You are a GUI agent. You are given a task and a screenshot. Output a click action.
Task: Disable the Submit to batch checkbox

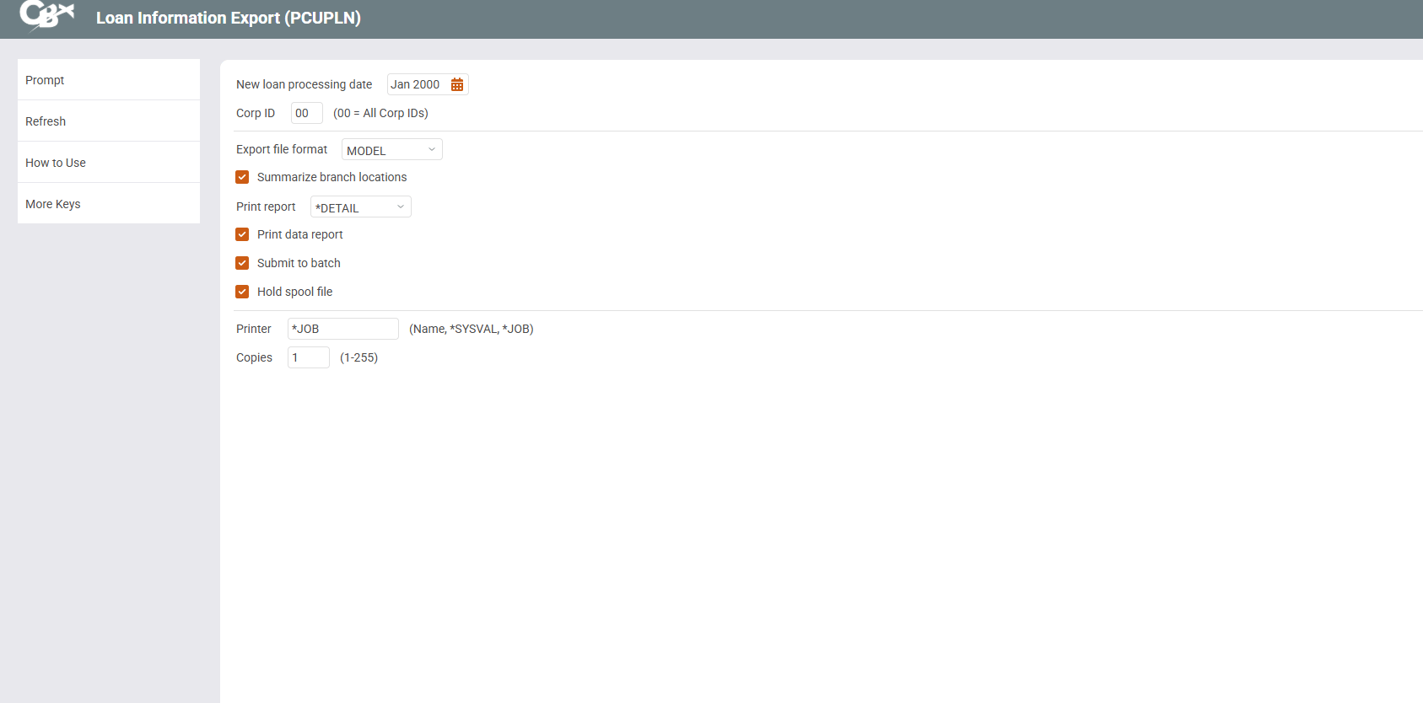pyautogui.click(x=242, y=263)
